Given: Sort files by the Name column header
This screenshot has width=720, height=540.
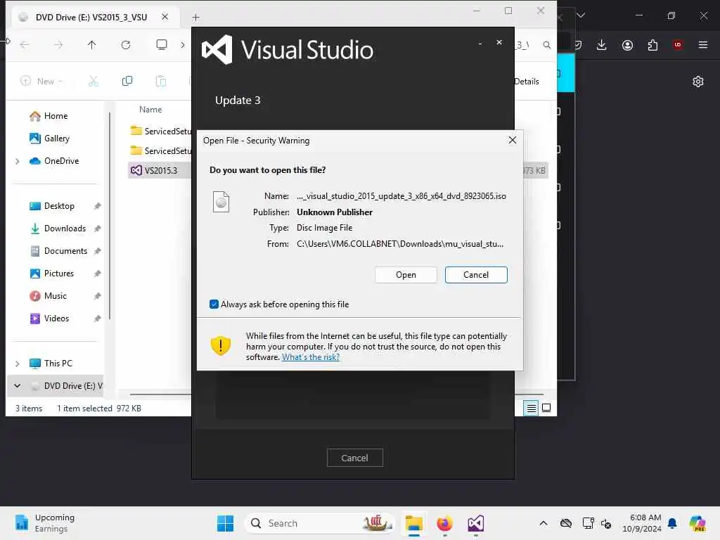Looking at the screenshot, I should [150, 110].
